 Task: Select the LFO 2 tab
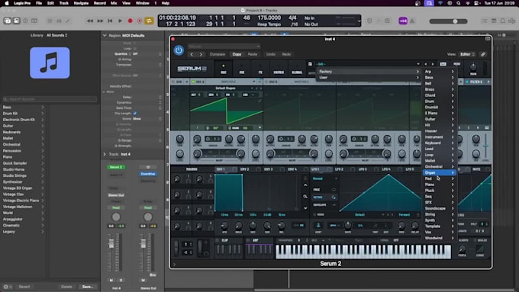pos(340,169)
